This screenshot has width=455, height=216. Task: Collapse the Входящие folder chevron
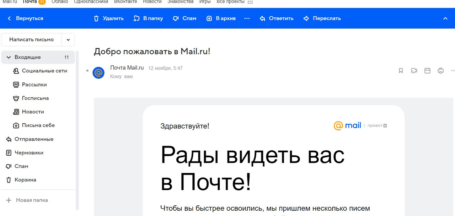click(9, 57)
